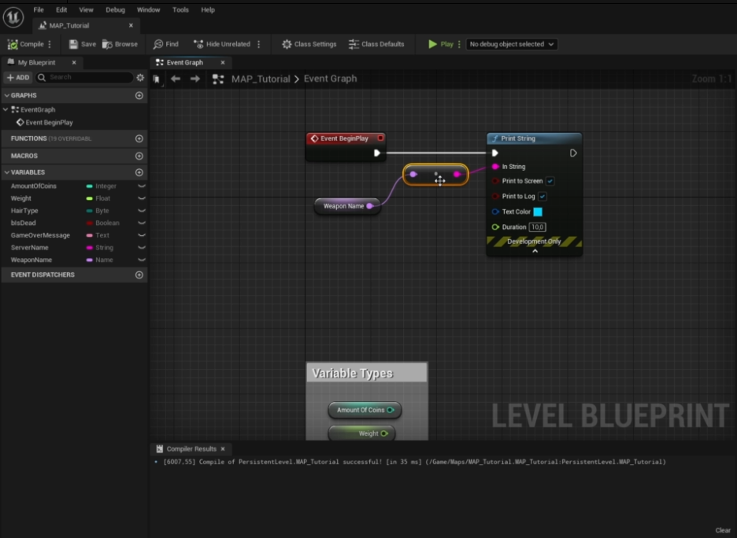
Task: Select the Weapon Name variable node
Action: click(347, 206)
